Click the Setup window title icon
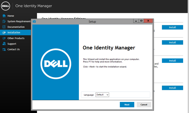189x113 pixels. pyautogui.click(x=34, y=22)
